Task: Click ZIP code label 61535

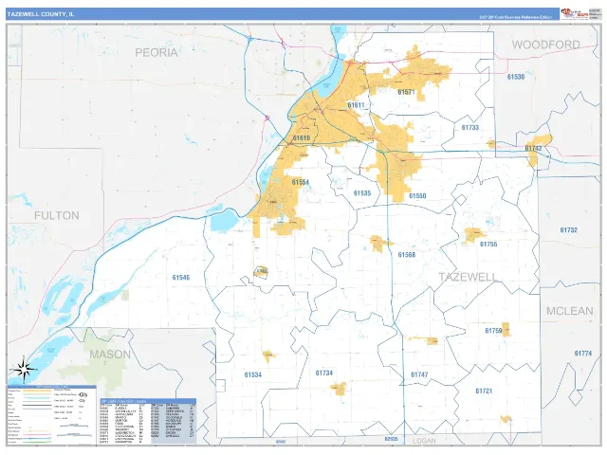Action: [x=362, y=193]
